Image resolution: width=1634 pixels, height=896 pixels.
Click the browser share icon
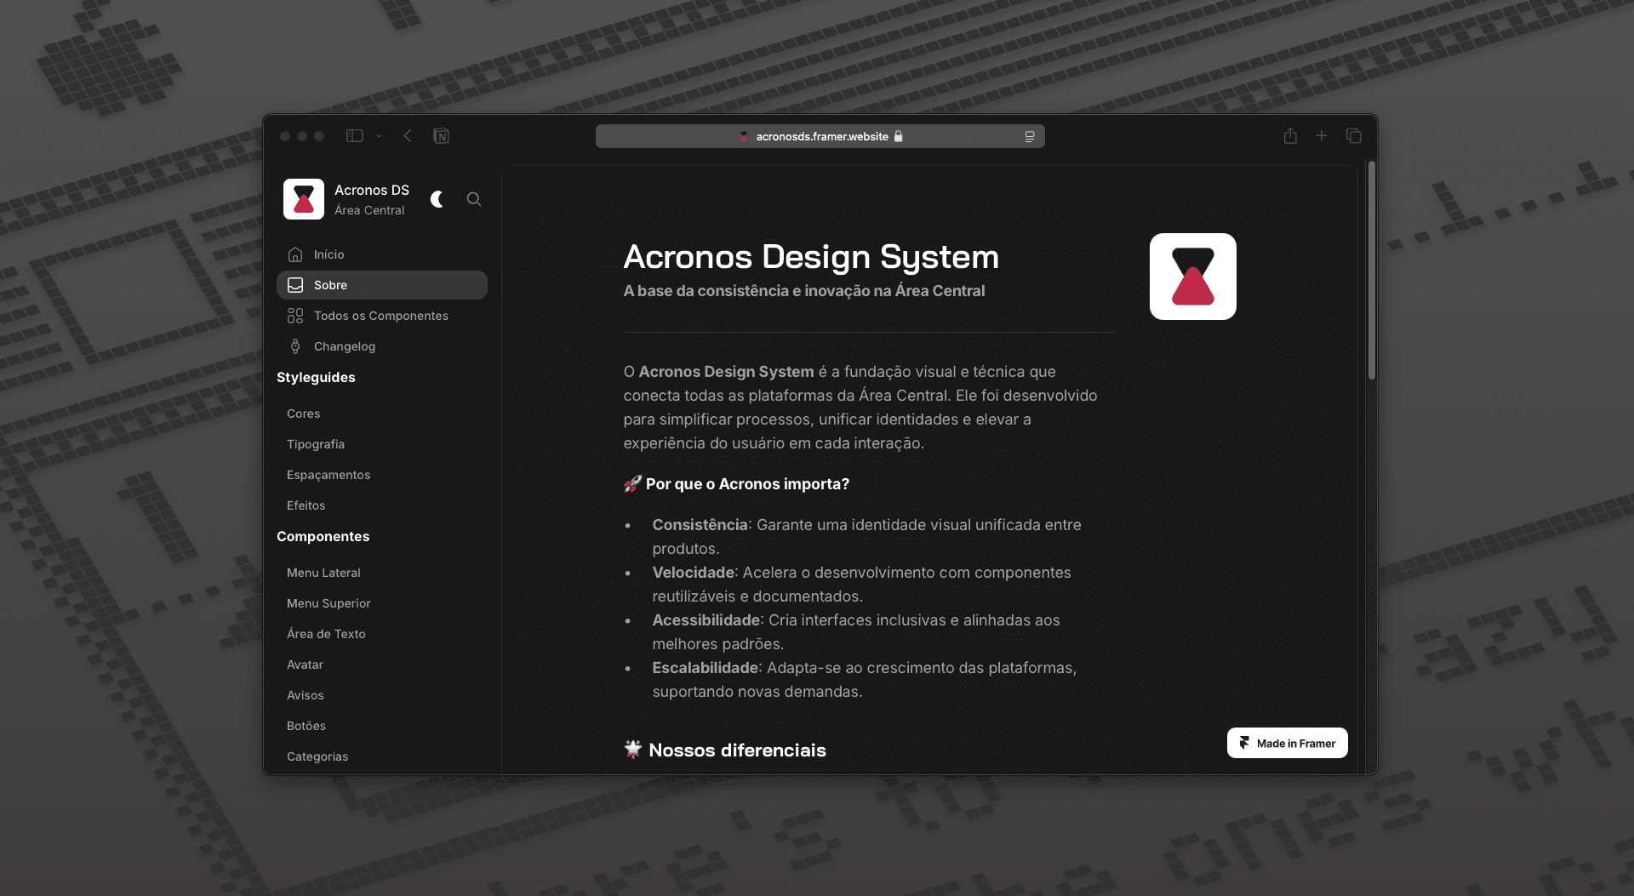[x=1290, y=136]
